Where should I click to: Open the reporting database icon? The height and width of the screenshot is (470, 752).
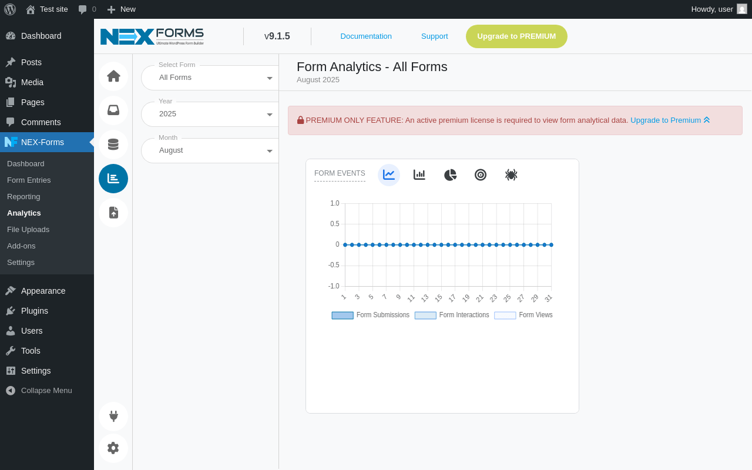[x=113, y=145]
